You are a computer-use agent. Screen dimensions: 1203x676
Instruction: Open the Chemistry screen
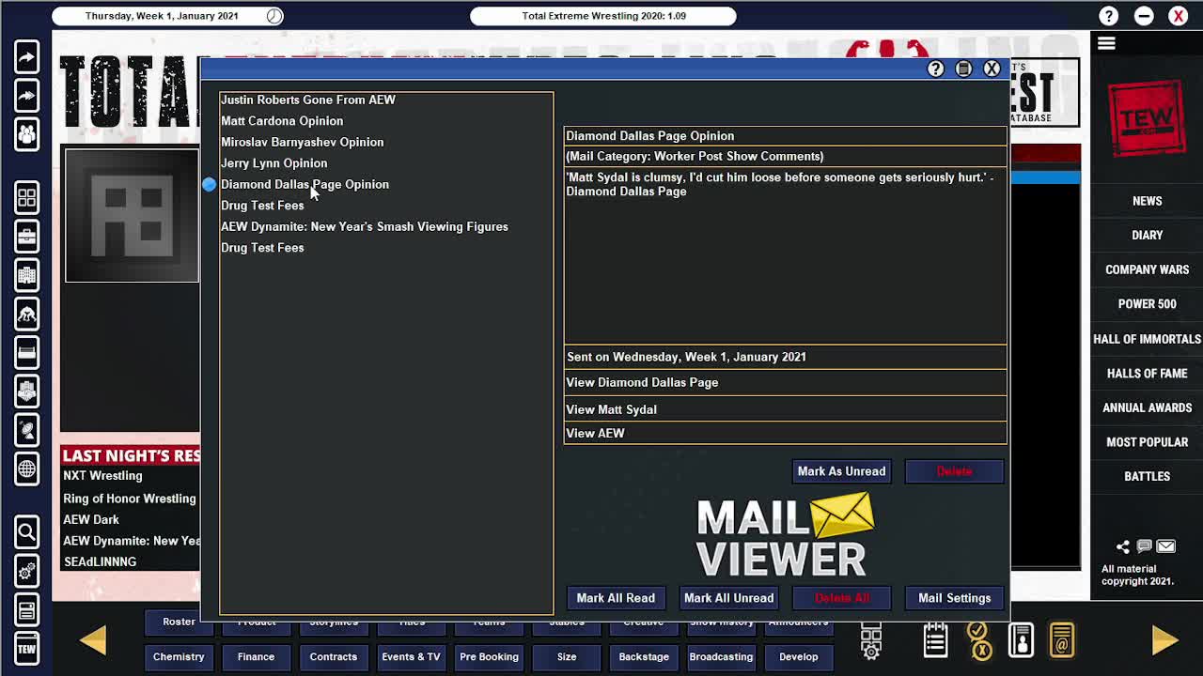click(x=179, y=657)
